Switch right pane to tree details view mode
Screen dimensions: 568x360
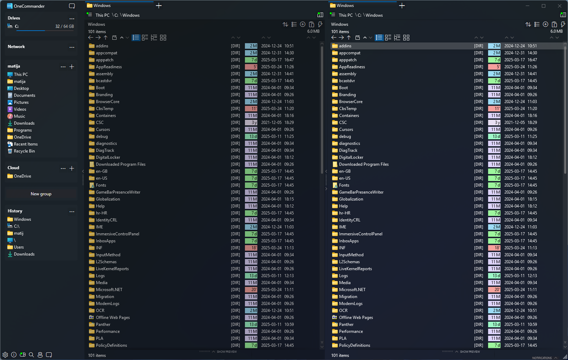click(397, 38)
